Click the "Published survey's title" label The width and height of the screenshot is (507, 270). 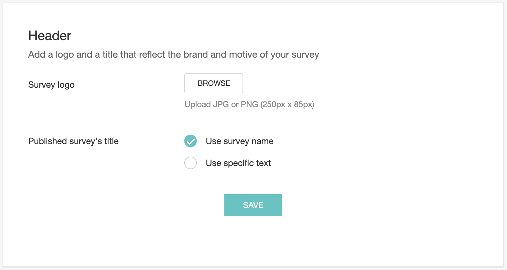pyautogui.click(x=73, y=141)
